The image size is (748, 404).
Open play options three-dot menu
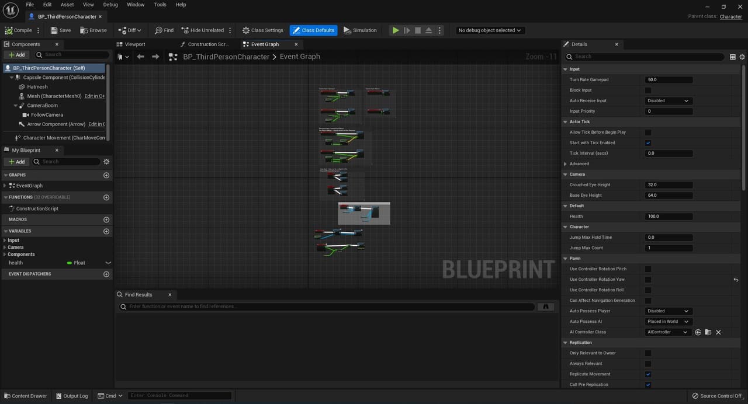440,30
